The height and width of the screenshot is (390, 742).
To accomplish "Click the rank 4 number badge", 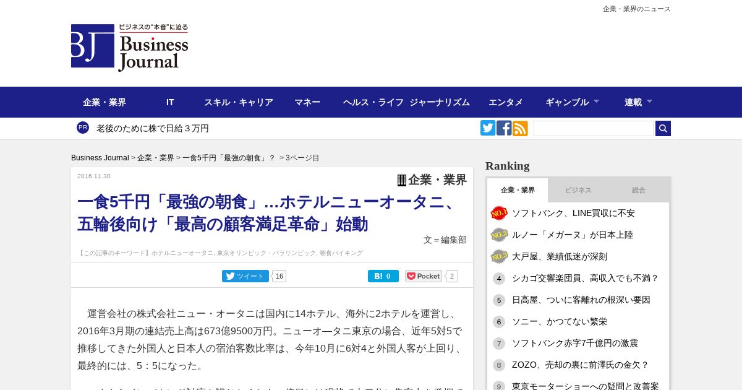I will click(x=499, y=279).
